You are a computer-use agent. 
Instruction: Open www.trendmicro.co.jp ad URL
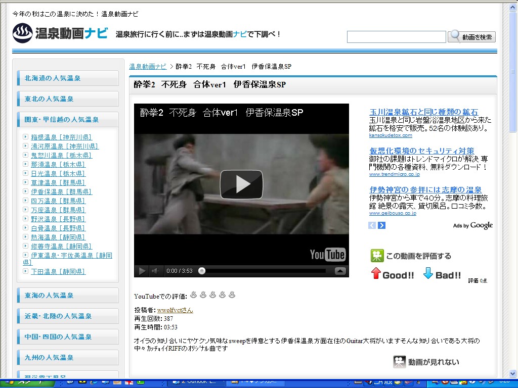click(x=395, y=174)
